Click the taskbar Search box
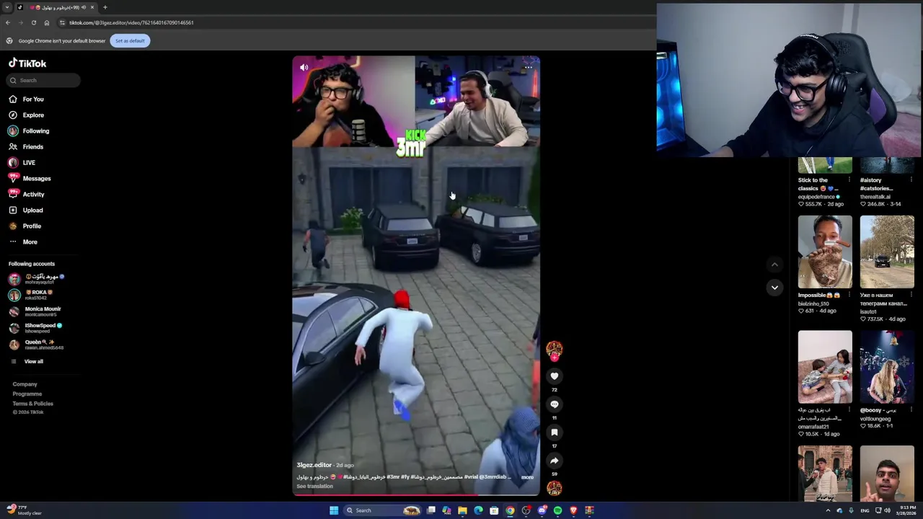 [384, 510]
